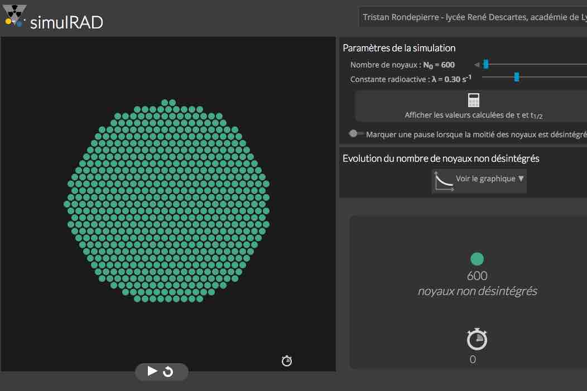Image resolution: width=587 pixels, height=391 pixels.
Task: Click the small stopwatch icon in the simulation area
Action: (287, 361)
